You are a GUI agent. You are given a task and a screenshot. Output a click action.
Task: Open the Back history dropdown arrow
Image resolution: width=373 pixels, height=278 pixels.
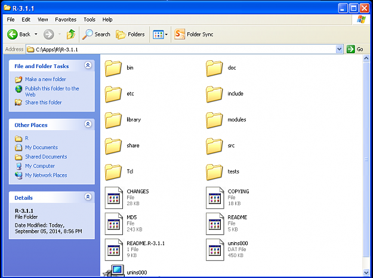(x=36, y=35)
